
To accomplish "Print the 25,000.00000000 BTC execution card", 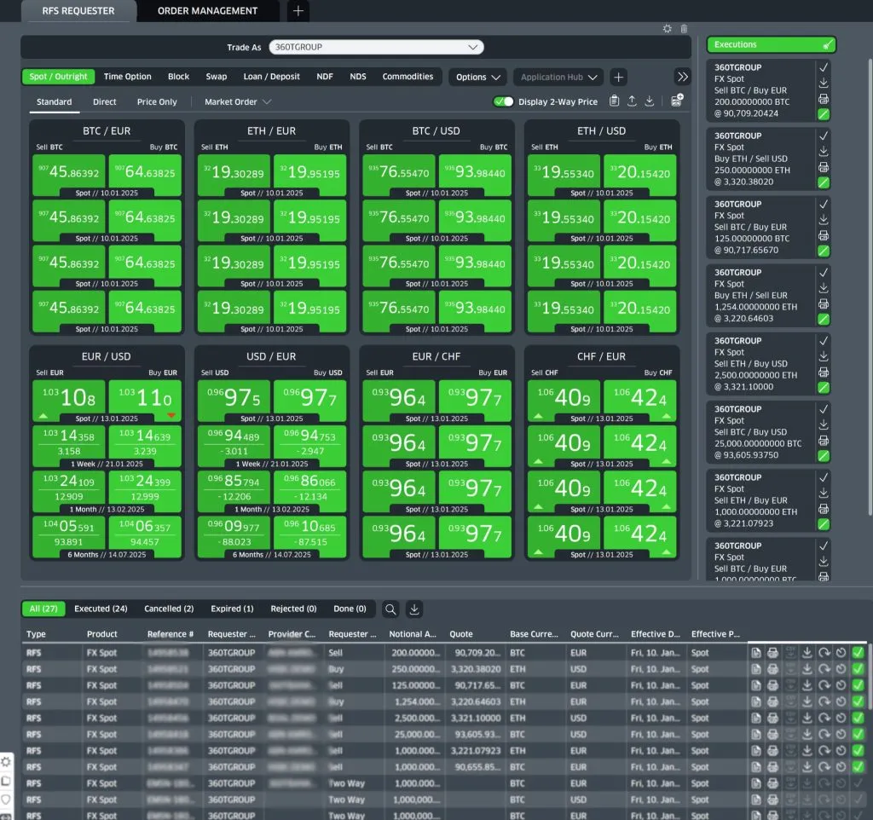I will coord(824,441).
